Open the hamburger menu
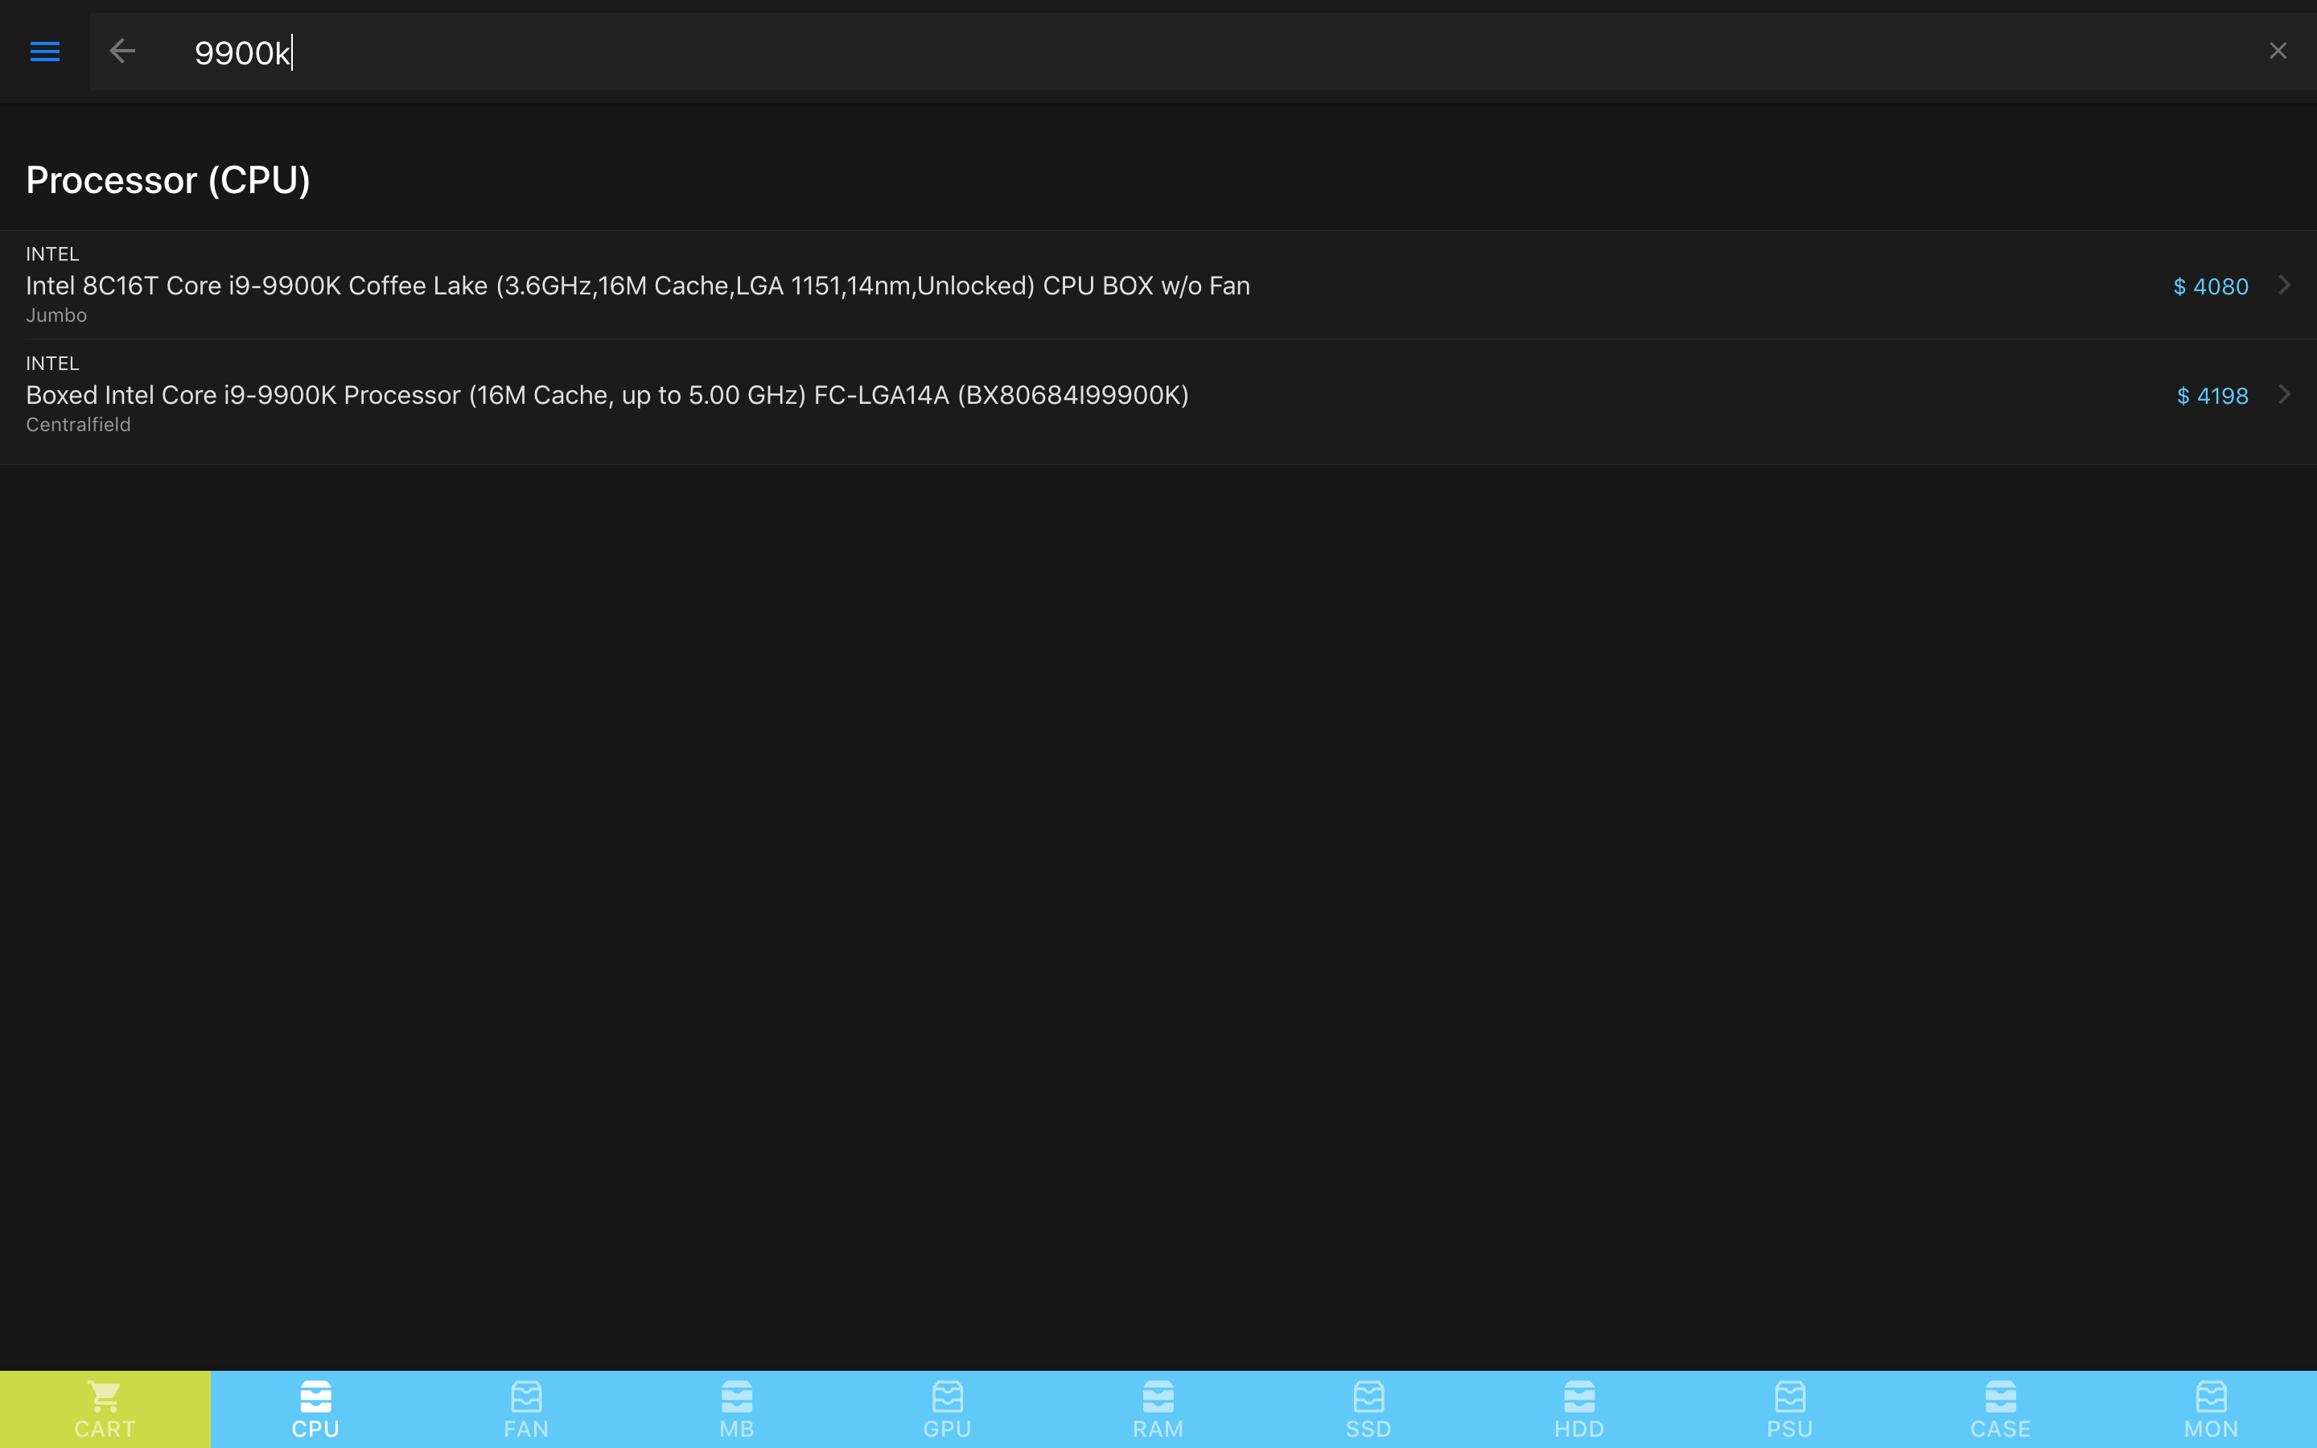Viewport: 2317px width, 1448px height. tap(45, 51)
